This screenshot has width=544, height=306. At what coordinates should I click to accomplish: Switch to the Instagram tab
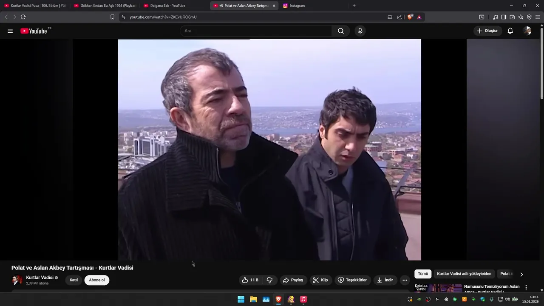tap(314, 6)
